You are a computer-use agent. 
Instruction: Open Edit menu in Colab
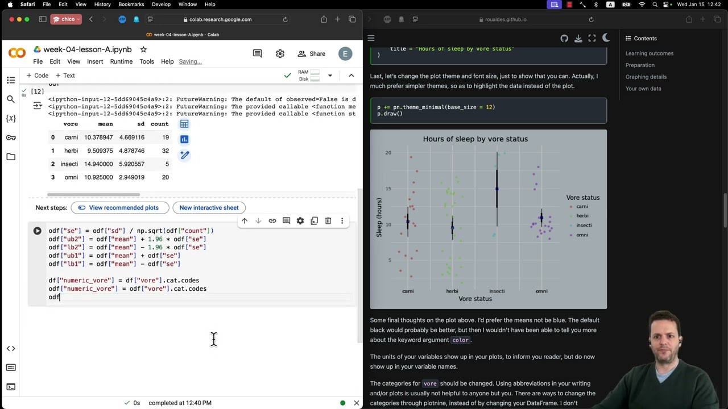click(55, 61)
